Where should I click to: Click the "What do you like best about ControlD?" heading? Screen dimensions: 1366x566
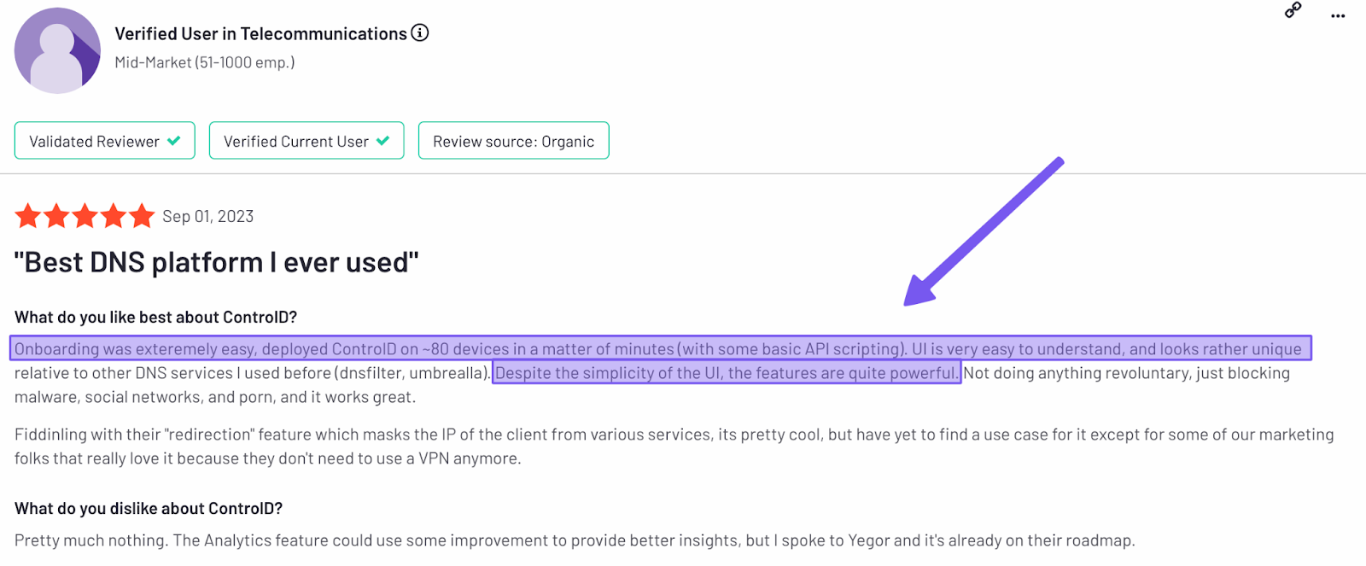155,318
